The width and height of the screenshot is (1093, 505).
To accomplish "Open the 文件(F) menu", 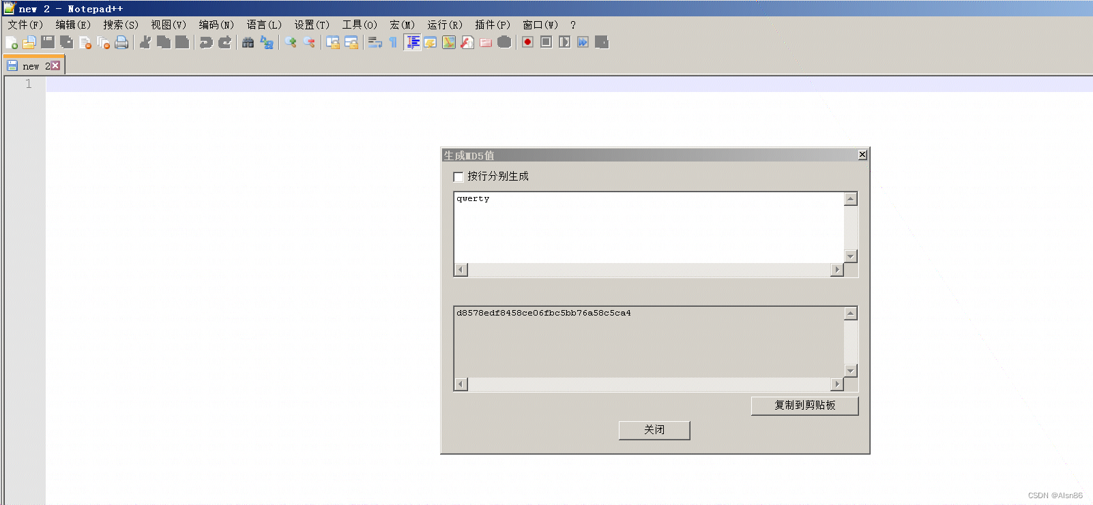I will (x=25, y=25).
